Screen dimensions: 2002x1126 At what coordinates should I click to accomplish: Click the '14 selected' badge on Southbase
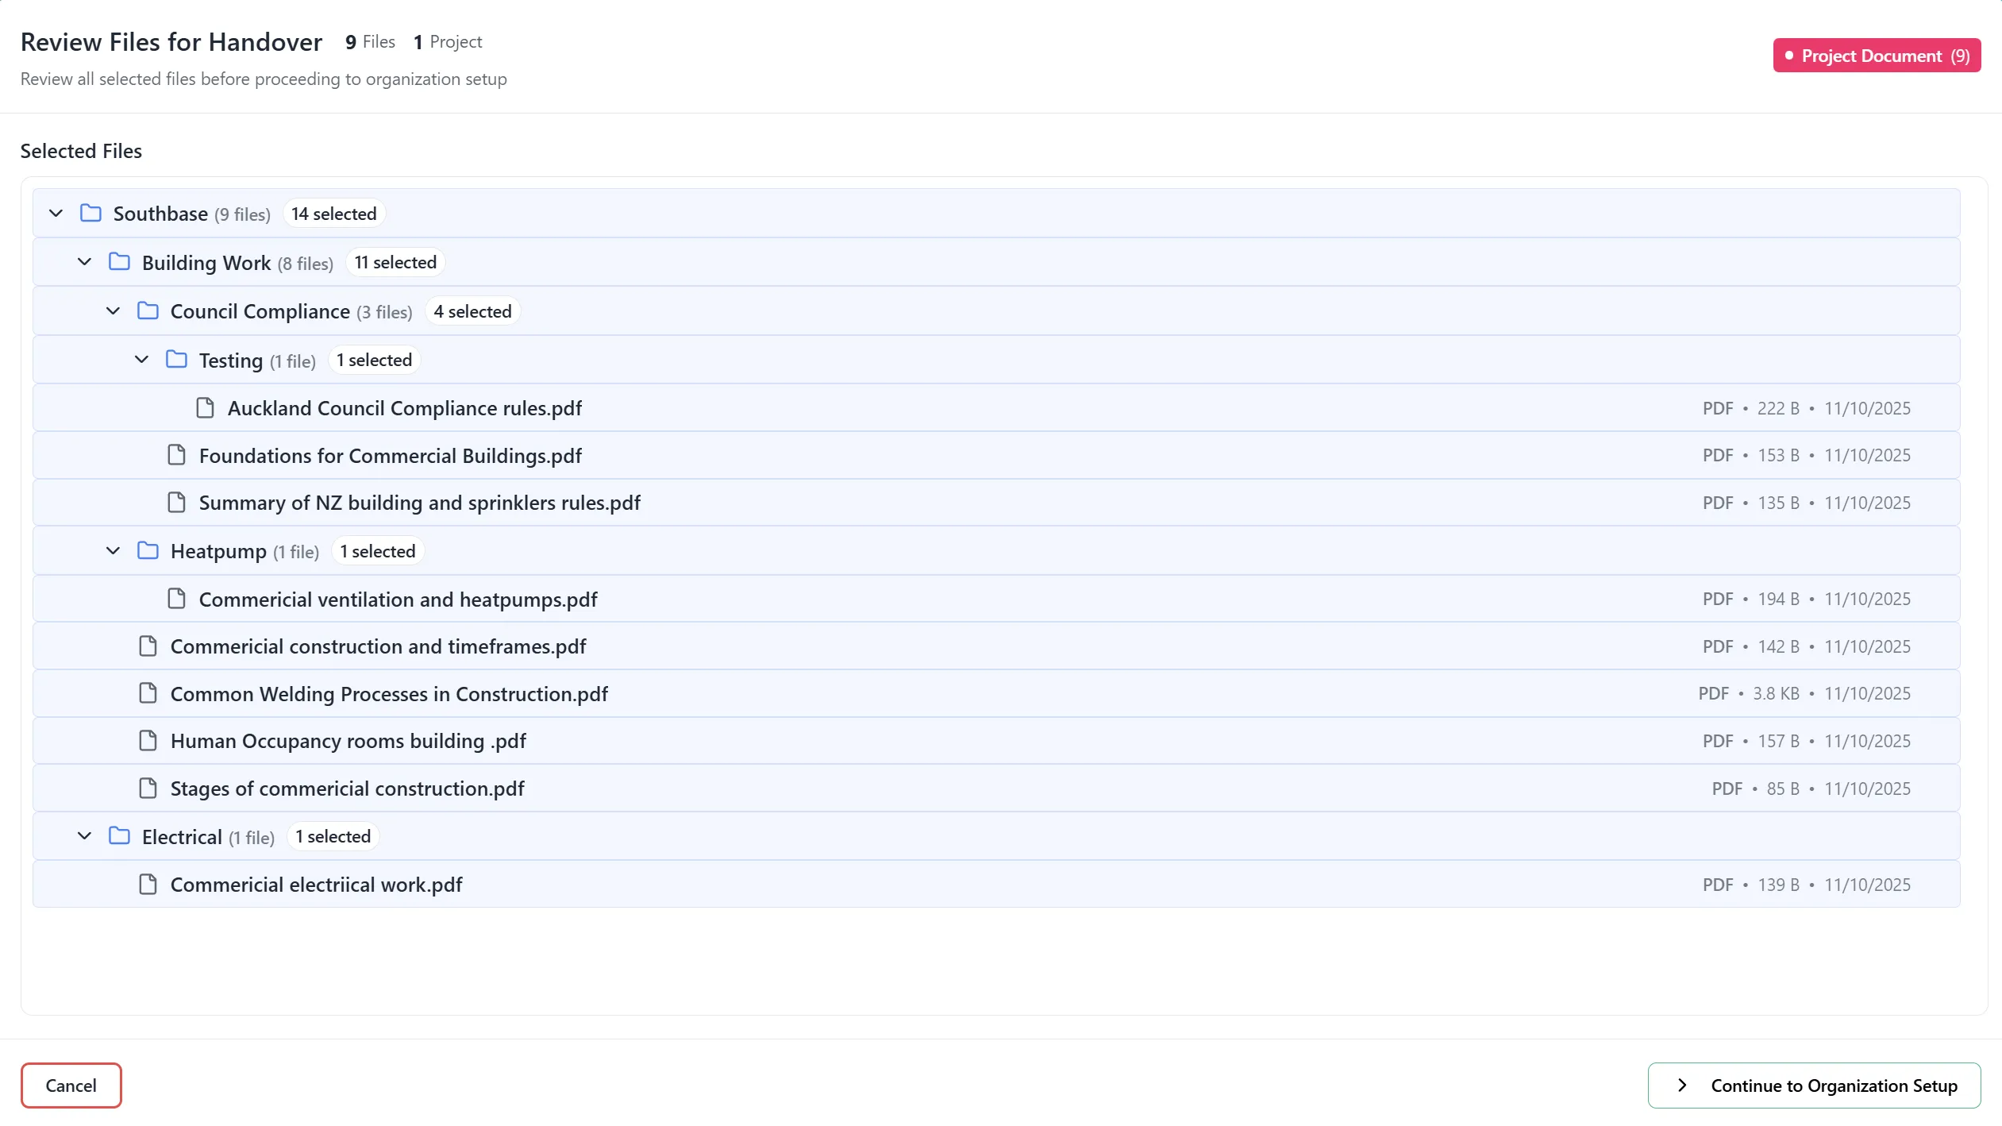point(333,213)
